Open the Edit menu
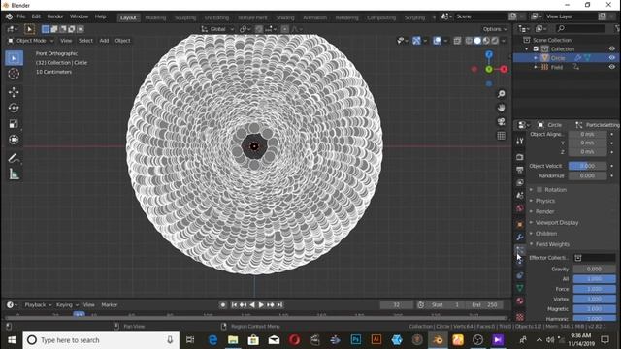This screenshot has width=621, height=349. click(x=36, y=16)
